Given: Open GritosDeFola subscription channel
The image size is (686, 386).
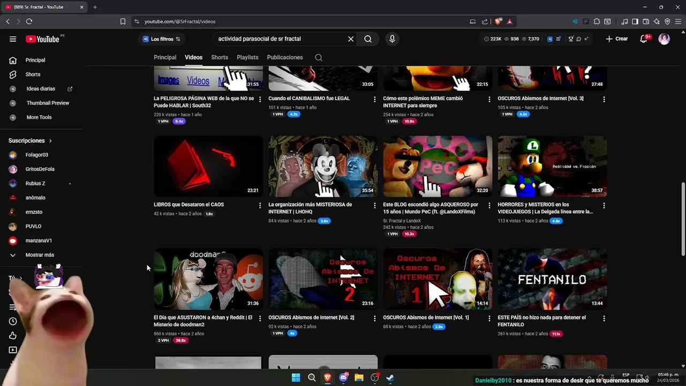Looking at the screenshot, I should pyautogui.click(x=40, y=169).
